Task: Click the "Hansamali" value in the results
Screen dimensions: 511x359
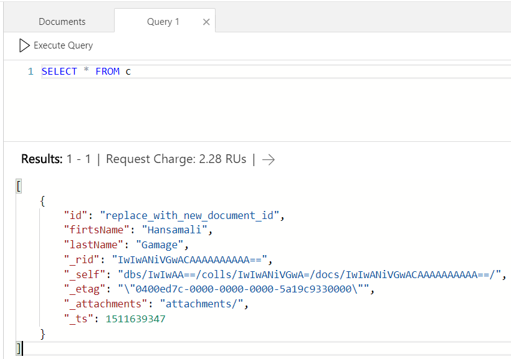Action: tap(174, 230)
